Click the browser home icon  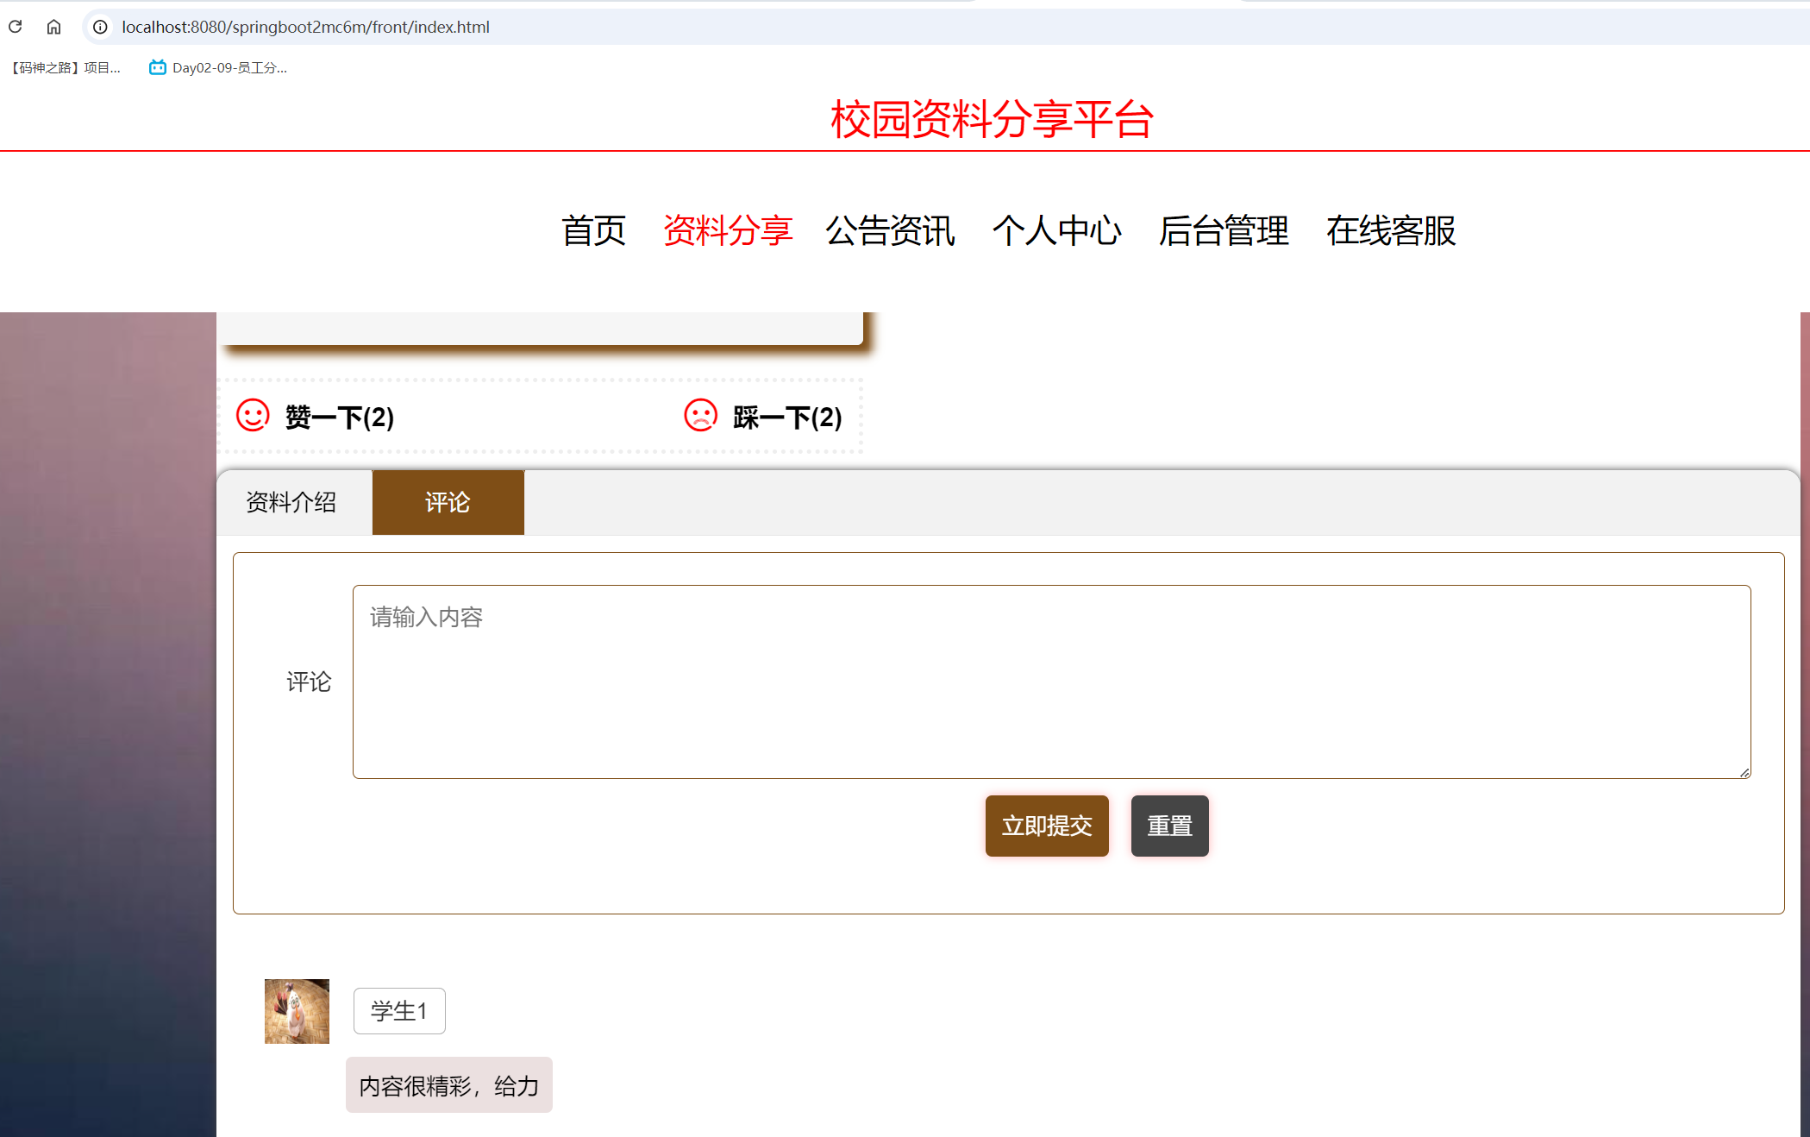(53, 27)
